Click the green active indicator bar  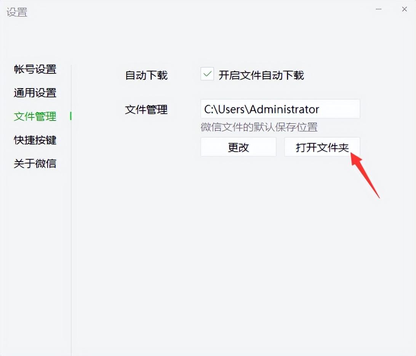[x=70, y=116]
